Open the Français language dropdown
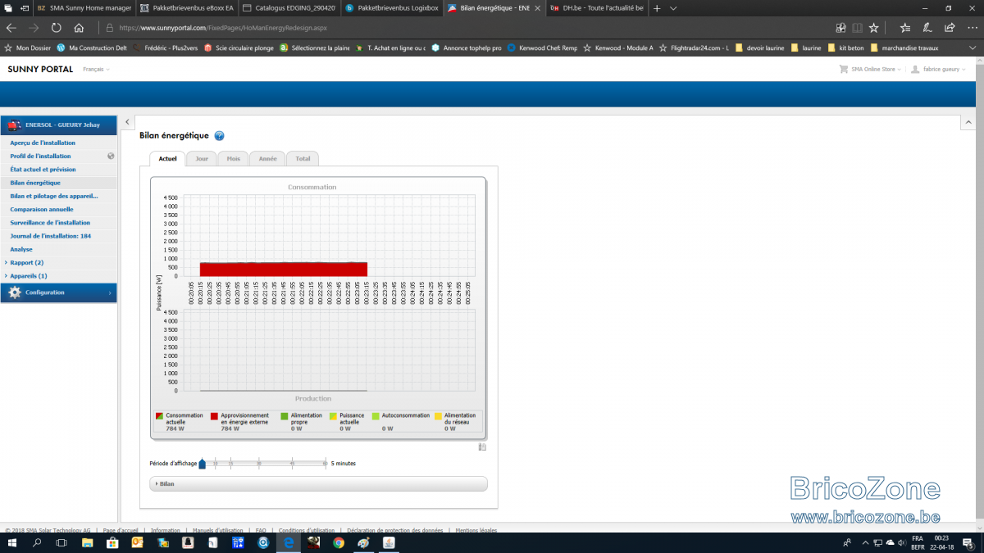Image resolution: width=984 pixels, height=553 pixels. [96, 70]
